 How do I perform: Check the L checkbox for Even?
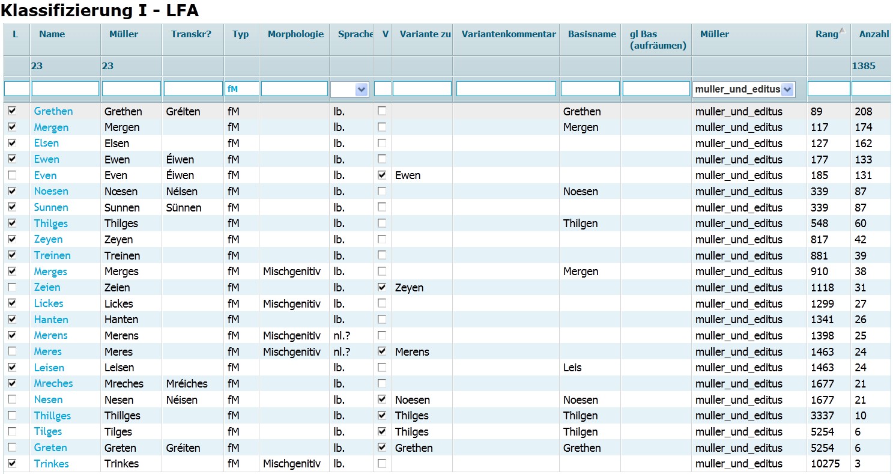12,175
